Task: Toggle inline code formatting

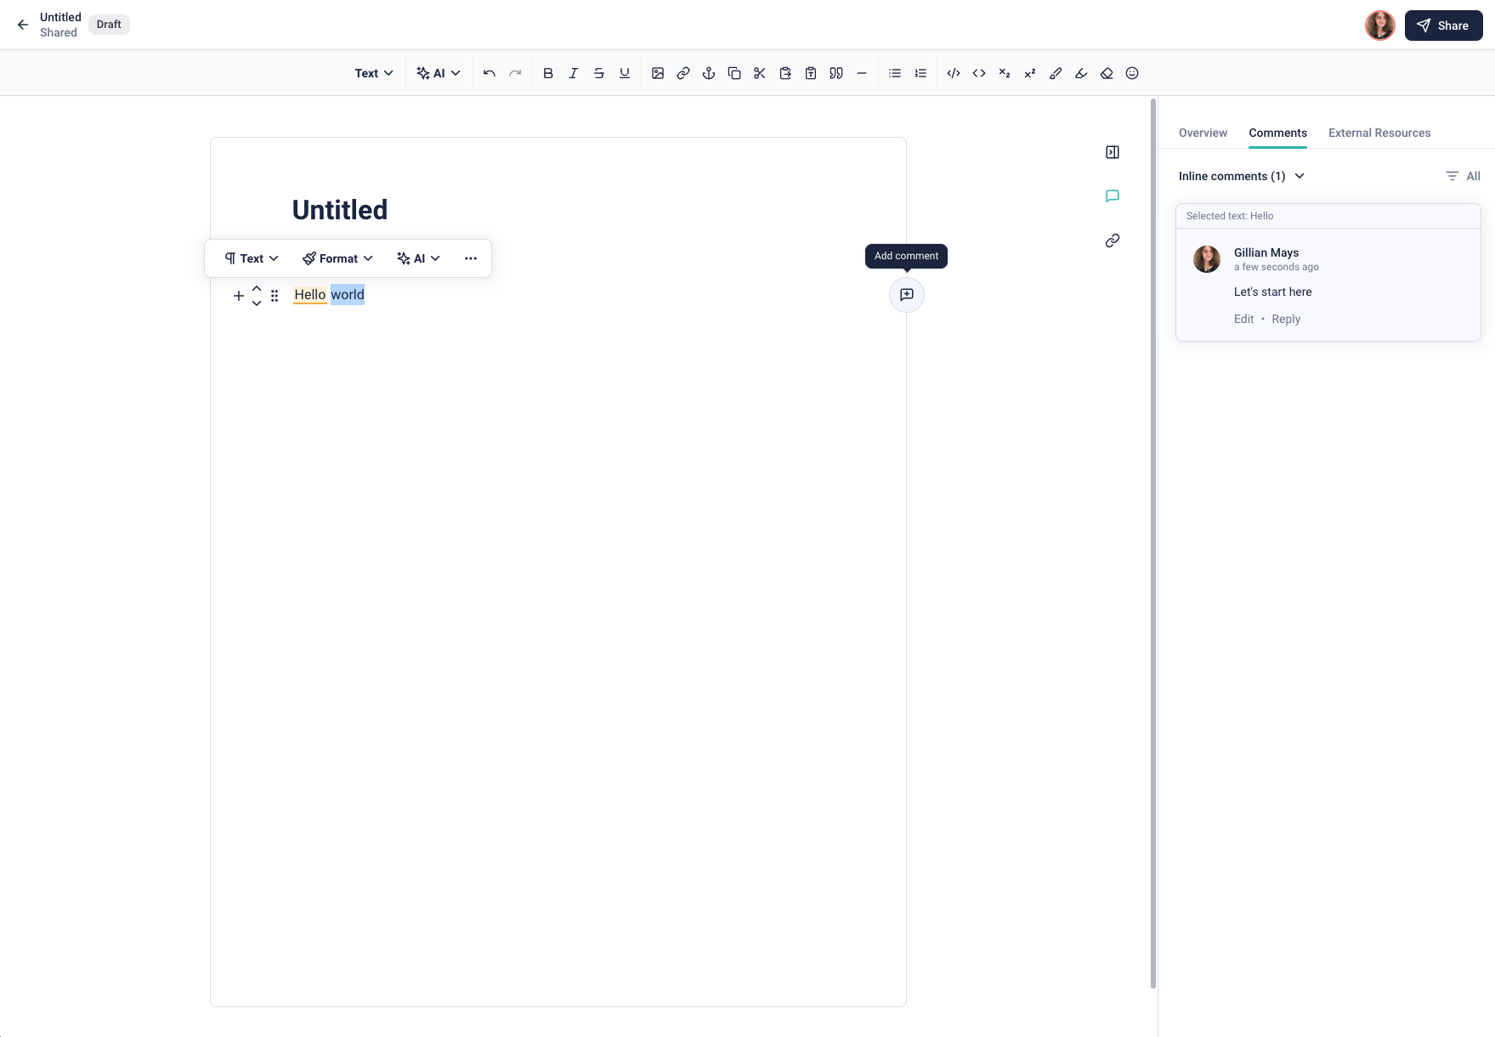Action: tap(979, 73)
